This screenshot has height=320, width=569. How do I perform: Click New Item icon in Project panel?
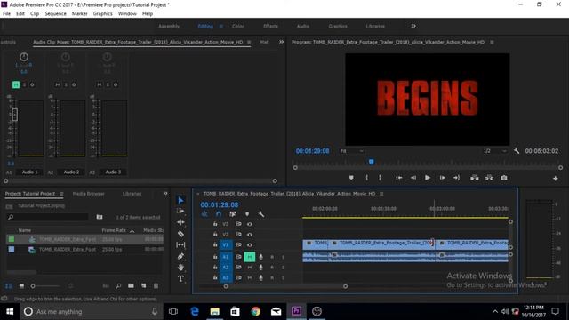144,286
